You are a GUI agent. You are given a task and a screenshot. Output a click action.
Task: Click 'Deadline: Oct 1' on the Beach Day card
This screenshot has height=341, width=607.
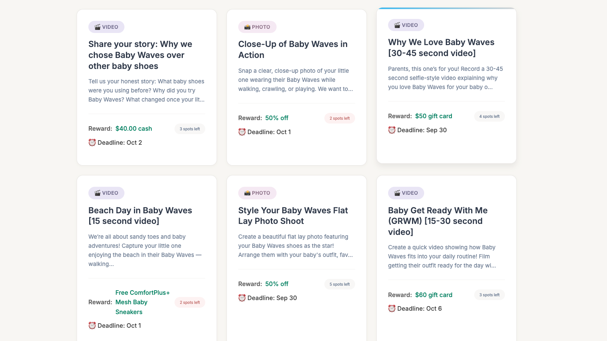[x=119, y=325]
